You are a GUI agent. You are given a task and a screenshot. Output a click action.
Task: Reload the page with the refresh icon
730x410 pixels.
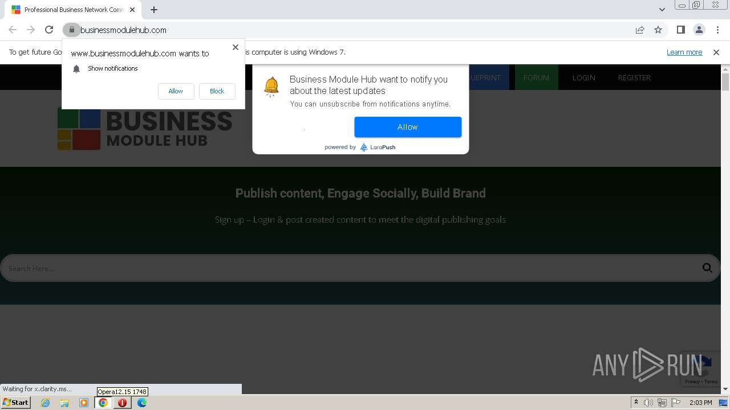coord(49,30)
